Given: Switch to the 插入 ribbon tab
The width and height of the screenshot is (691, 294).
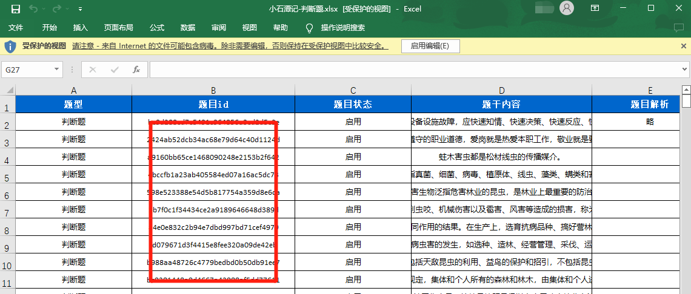Looking at the screenshot, I should [81, 28].
